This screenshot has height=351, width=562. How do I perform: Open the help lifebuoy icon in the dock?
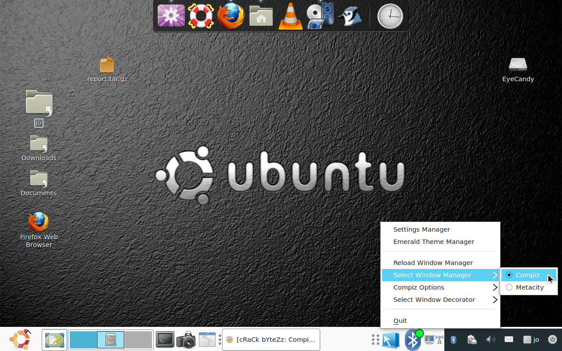coord(201,16)
